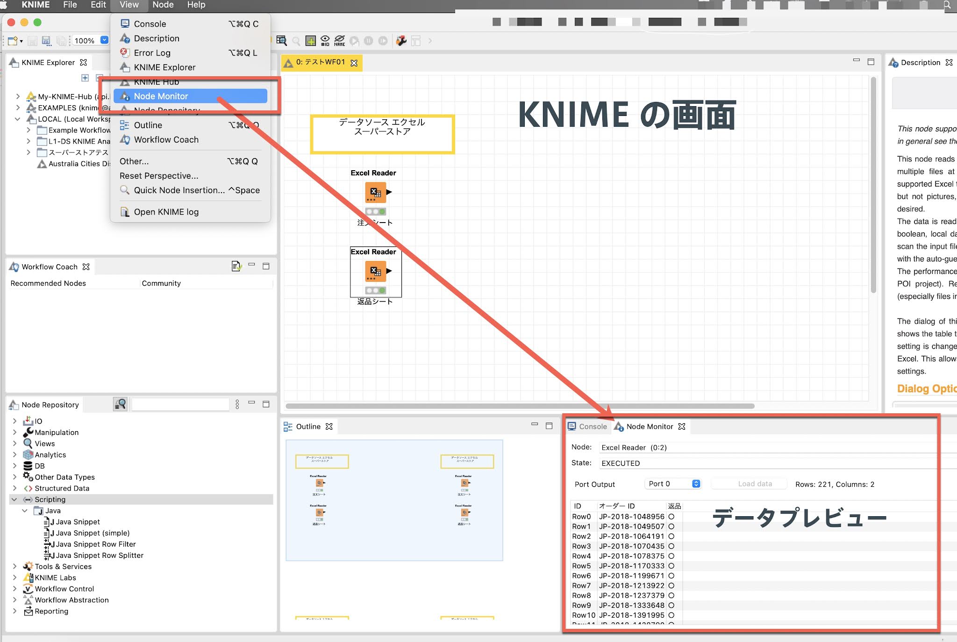Select the Row0 entry in Node Monitor table
Screen dimensions: 957x642
(x=581, y=517)
